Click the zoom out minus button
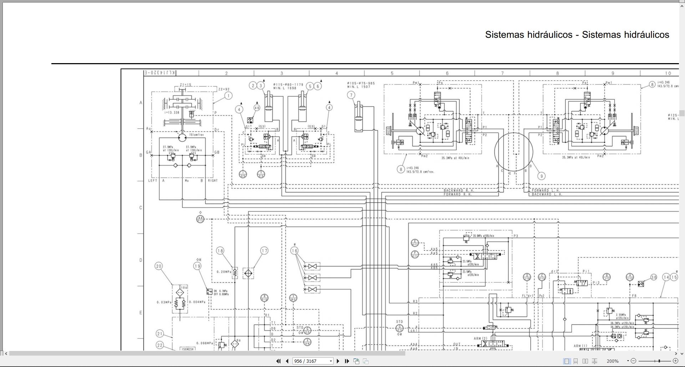Viewport: 685px width, 367px height. pos(634,361)
